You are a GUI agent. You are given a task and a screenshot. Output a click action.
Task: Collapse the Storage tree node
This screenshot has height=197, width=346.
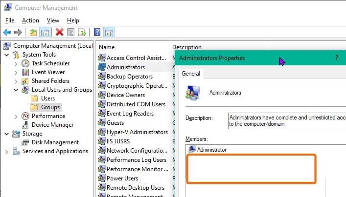pyautogui.click(x=7, y=134)
